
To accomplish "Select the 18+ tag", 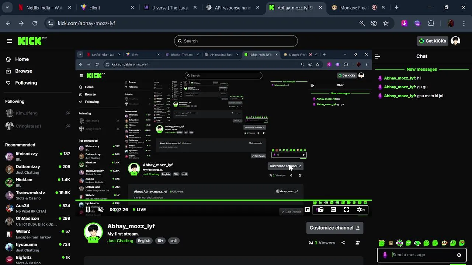I will tap(160, 241).
